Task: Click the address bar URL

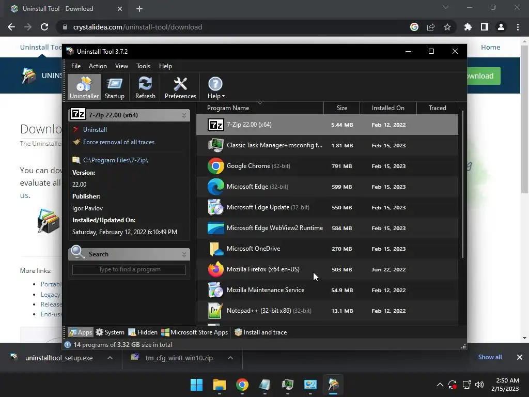Action: tap(137, 27)
